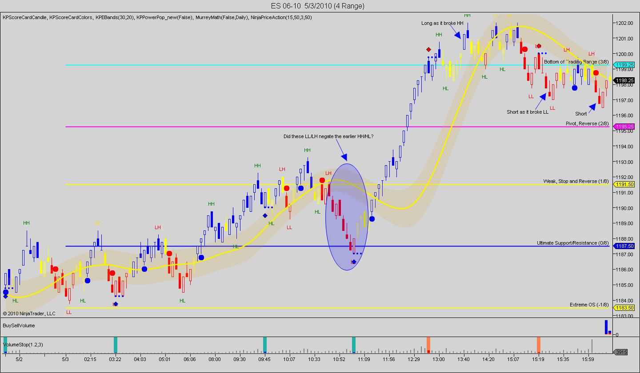Select the Bottom of Trading Range (3/8) label
This screenshot has width=640, height=373.
(576, 62)
